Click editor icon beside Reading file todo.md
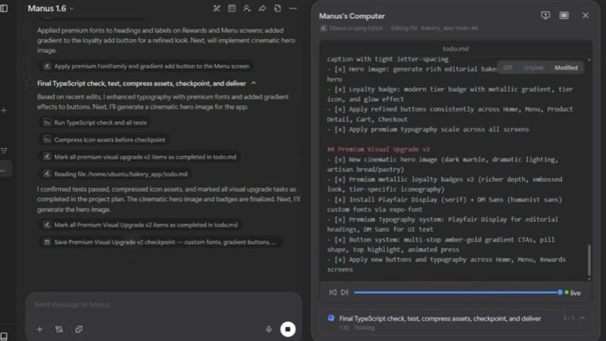 [47, 174]
